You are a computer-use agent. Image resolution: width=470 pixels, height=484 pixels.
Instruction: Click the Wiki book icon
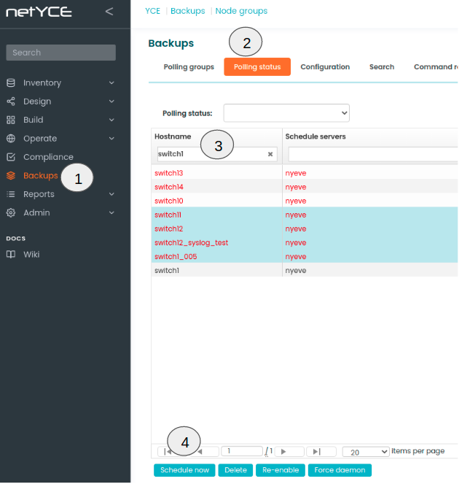coord(11,254)
